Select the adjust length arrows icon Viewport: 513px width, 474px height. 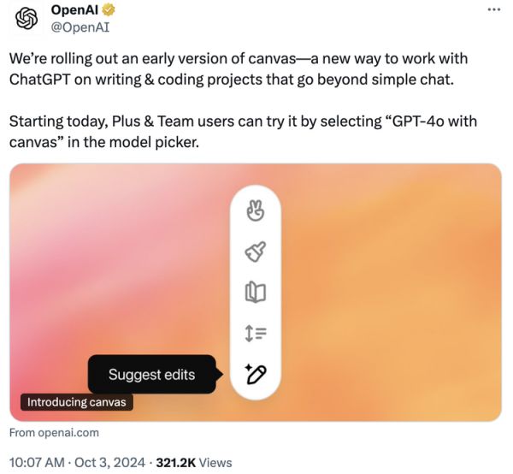[x=256, y=333]
